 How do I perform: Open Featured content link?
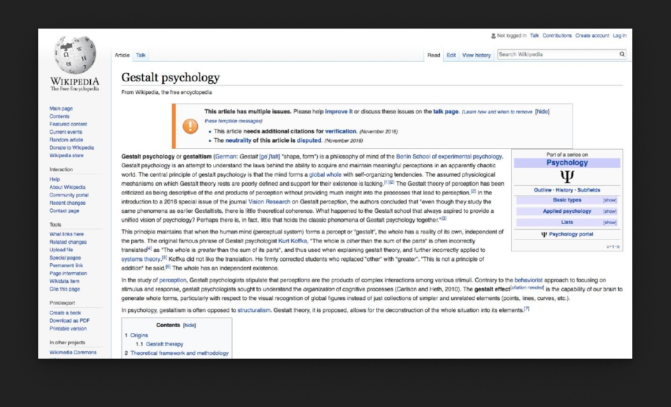pyautogui.click(x=68, y=124)
